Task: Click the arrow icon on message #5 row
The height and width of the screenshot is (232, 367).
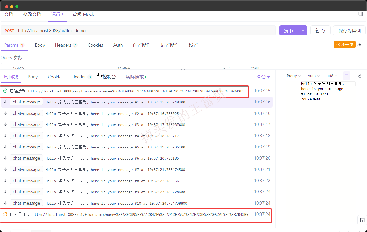Action: point(5,147)
